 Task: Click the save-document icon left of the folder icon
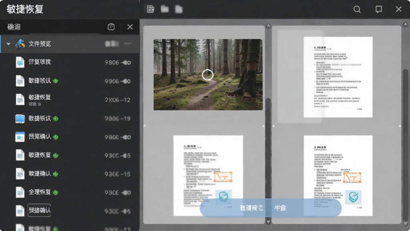point(151,9)
